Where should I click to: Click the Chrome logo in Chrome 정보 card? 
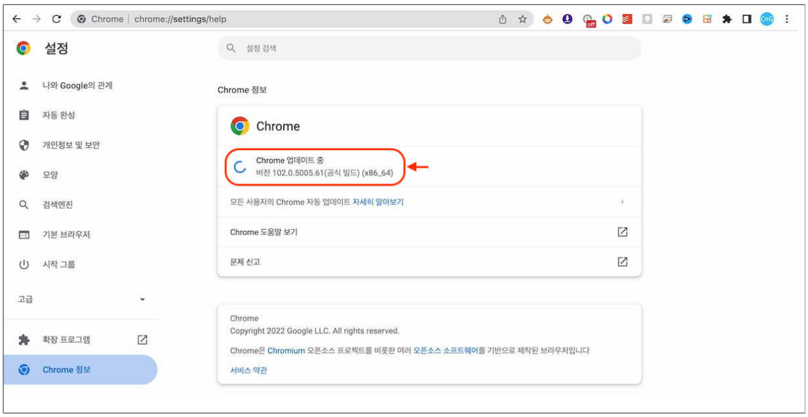(x=240, y=126)
